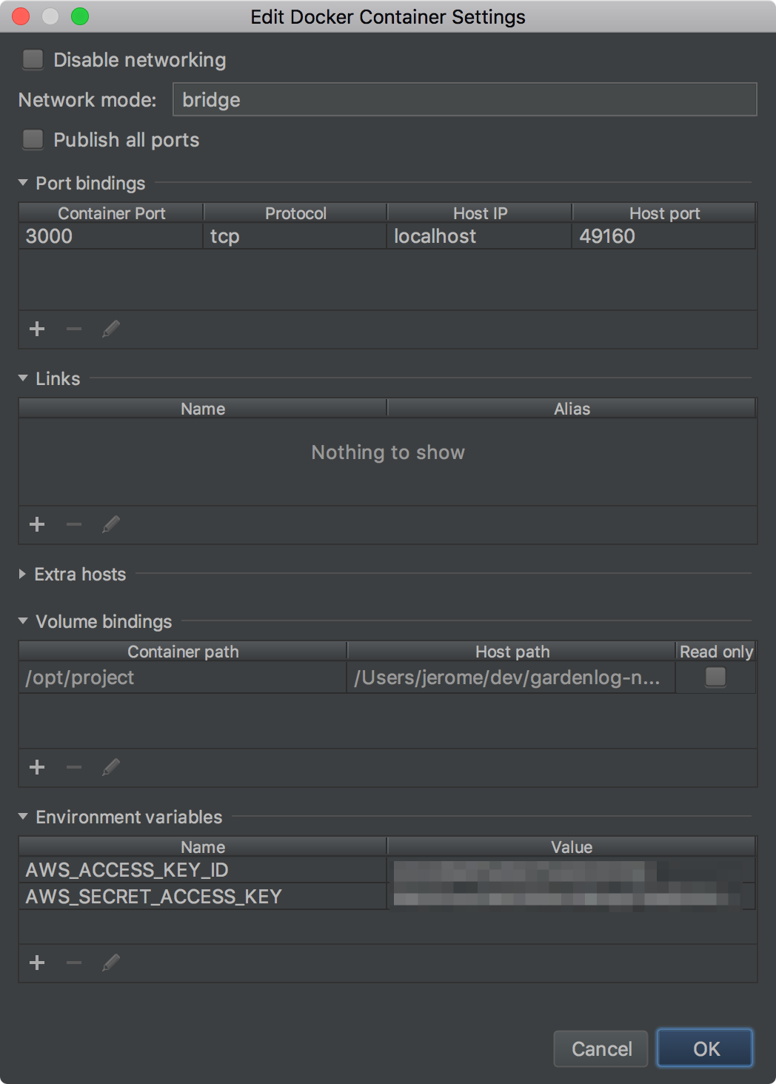This screenshot has width=776, height=1084.
Task: Add a new environment variable
Action: coord(37,963)
